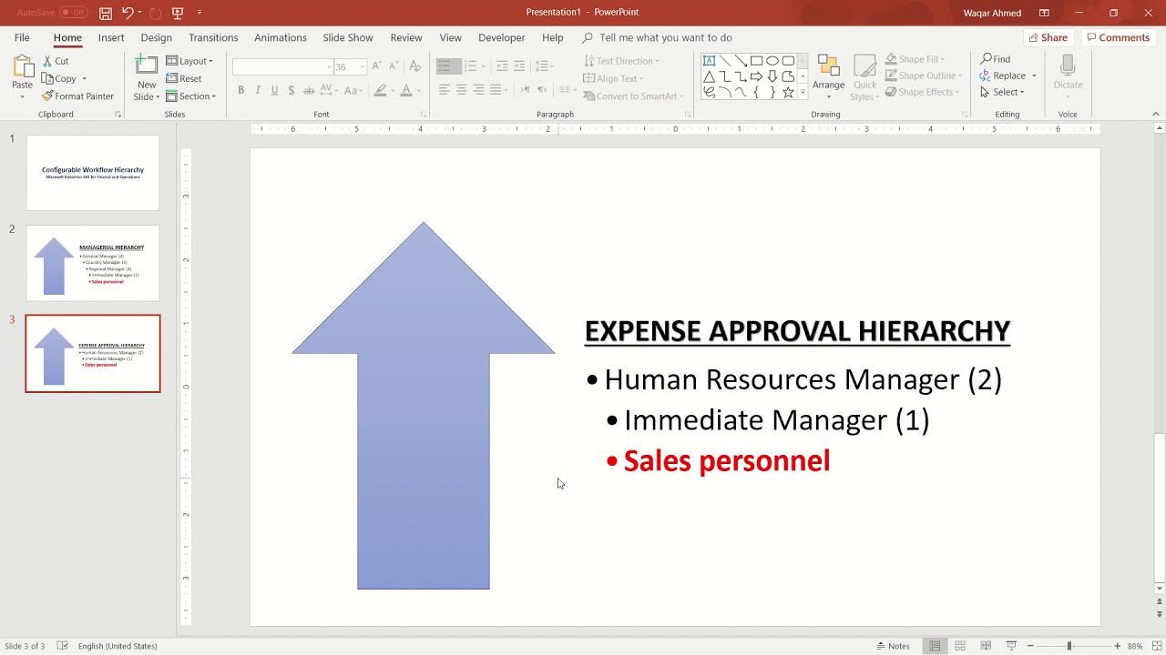Reset slide layout with Reset button
The height and width of the screenshot is (655, 1166).
point(184,79)
